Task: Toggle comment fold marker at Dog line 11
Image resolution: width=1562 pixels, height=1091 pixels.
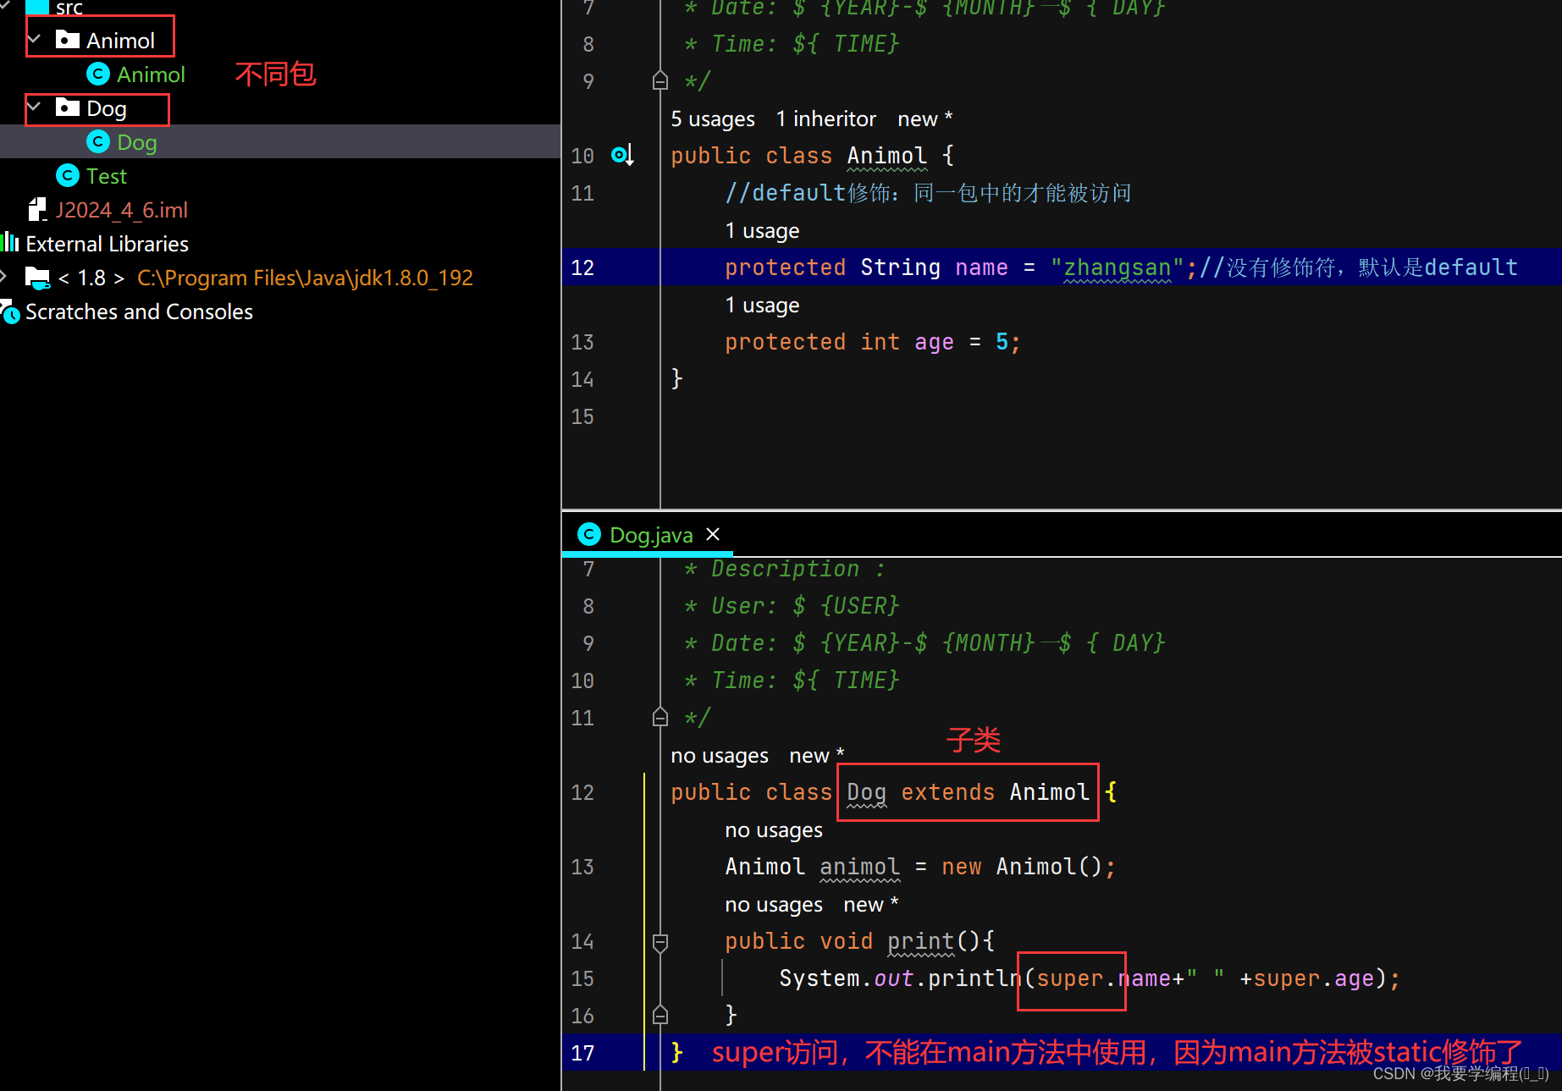Action: 660,718
